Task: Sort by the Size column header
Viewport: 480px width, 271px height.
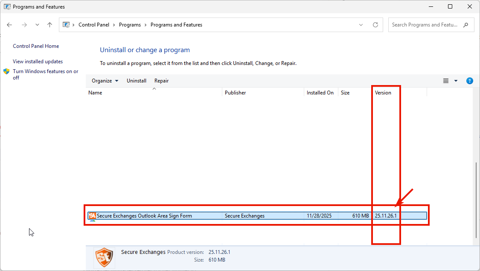Action: pyautogui.click(x=355, y=93)
